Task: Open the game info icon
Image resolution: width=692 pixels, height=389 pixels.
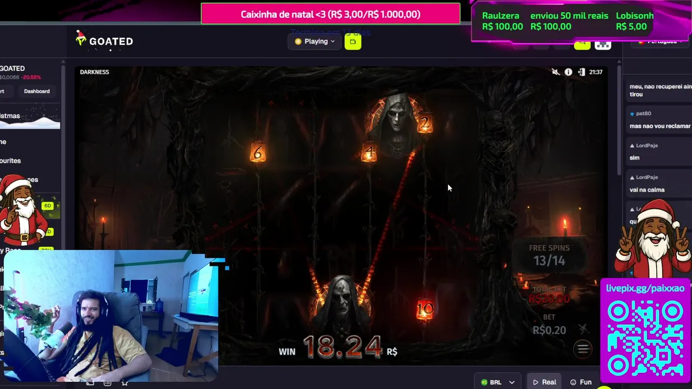Action: click(x=568, y=72)
